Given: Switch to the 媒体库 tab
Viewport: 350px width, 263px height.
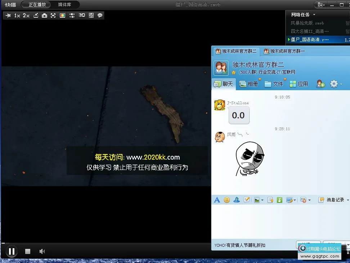Looking at the screenshot, I should [65, 4].
